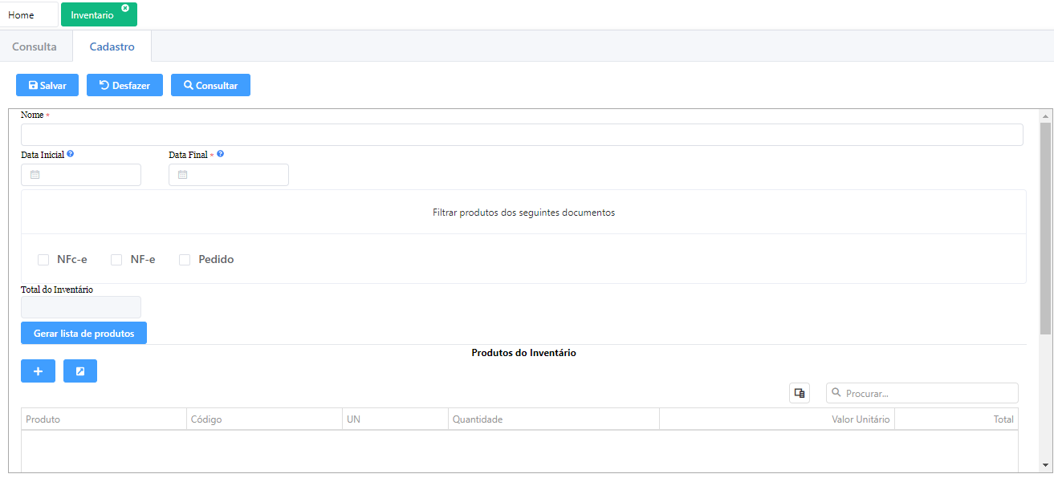Image resolution: width=1054 pixels, height=478 pixels.
Task: Select the Home tab
Action: (22, 15)
